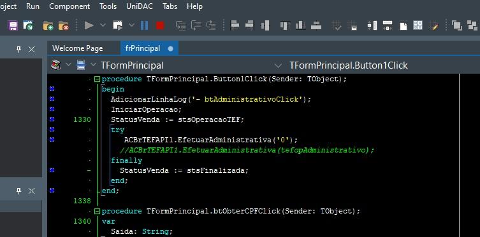Screen dimensions: 480x237
Task: Click line number 1338 in gutter
Action: 82,201
